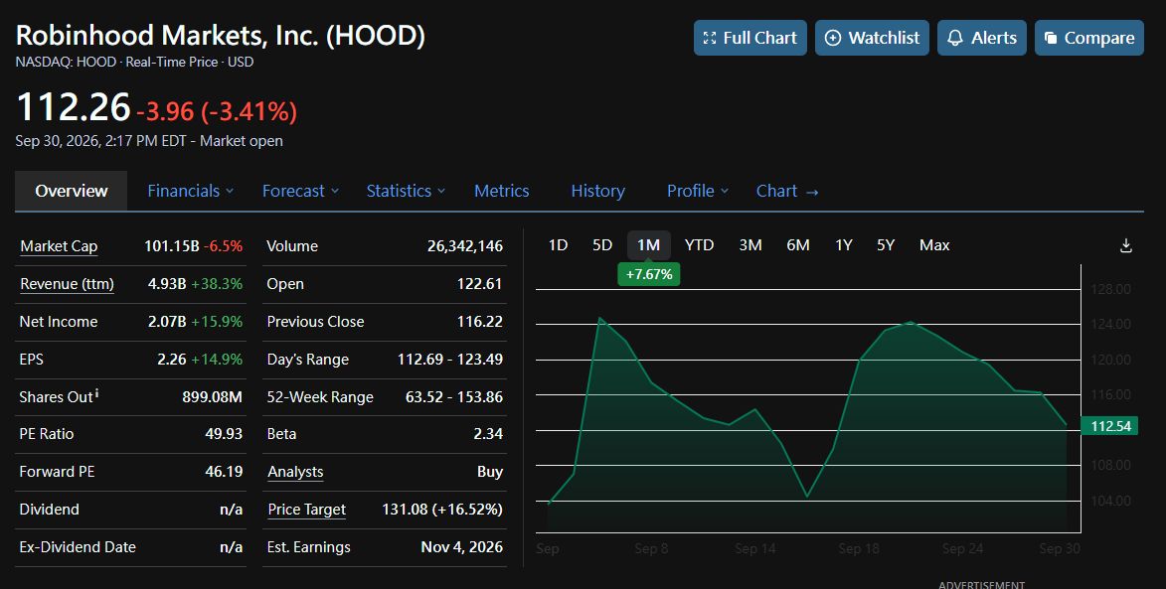The height and width of the screenshot is (589, 1166).
Task: Click the Shares Out info icon
Action: 97,392
